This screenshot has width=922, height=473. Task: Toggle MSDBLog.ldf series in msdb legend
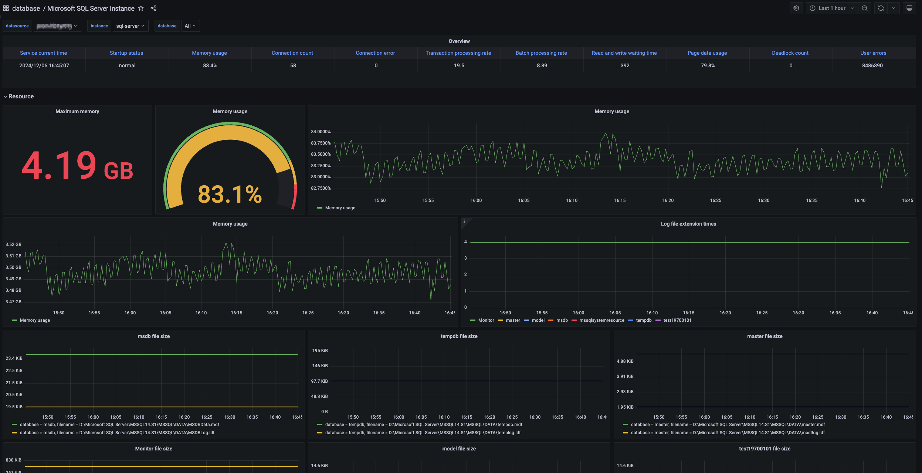click(117, 433)
